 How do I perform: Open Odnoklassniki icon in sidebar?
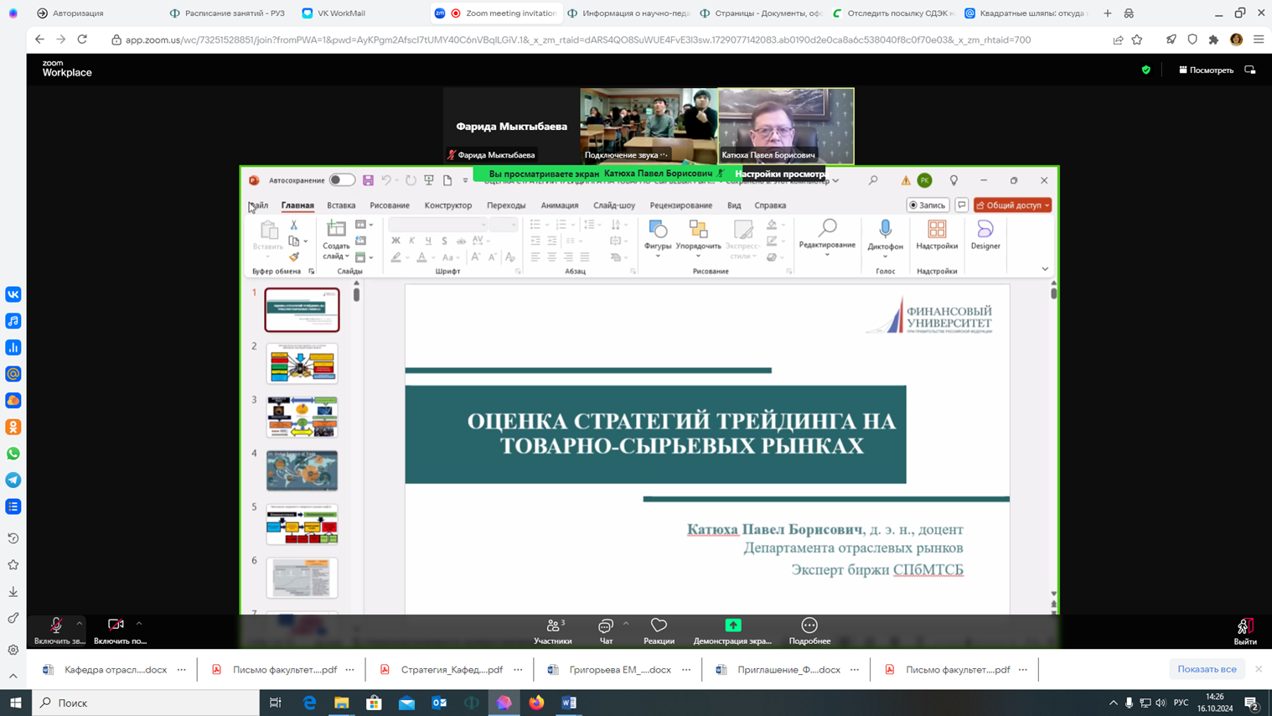[x=13, y=427]
